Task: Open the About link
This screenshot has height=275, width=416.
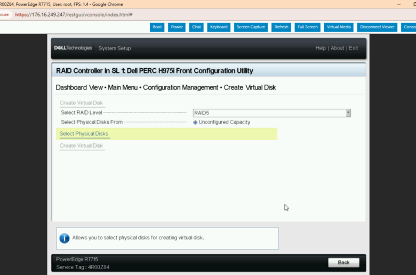Action: click(x=337, y=48)
